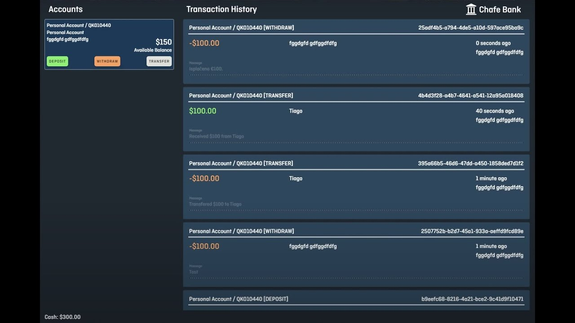This screenshot has width=575, height=323.
Task: Click transaction ID 25adf4b5-a794-4de5-a10d-597ace95ba9c
Action: [471, 28]
